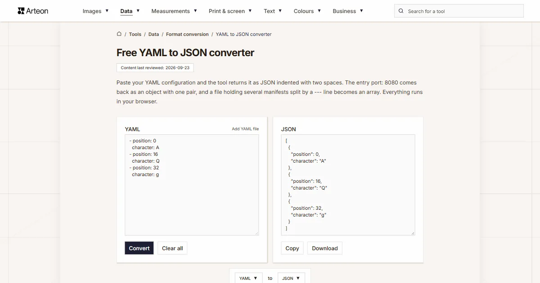This screenshot has width=540, height=283.
Task: Expand the Business dropdown arrow
Action: [x=361, y=11]
